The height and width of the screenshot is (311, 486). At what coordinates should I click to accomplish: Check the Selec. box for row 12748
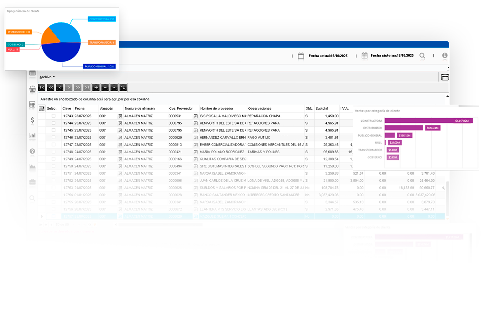pos(54,152)
